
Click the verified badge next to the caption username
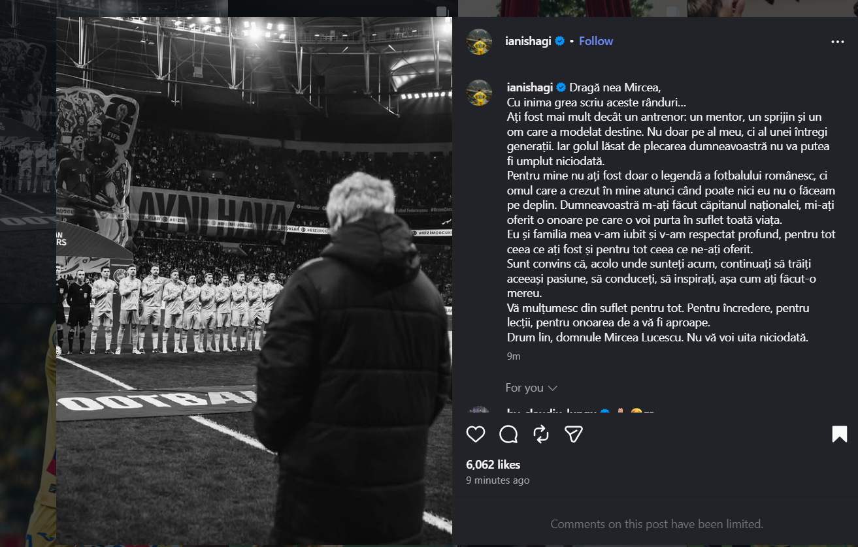click(x=561, y=87)
